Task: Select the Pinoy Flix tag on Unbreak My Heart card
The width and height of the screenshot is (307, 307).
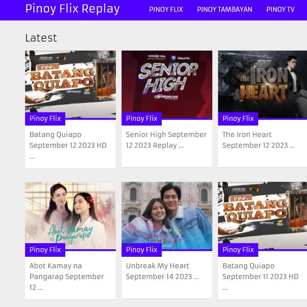Action: click(141, 250)
